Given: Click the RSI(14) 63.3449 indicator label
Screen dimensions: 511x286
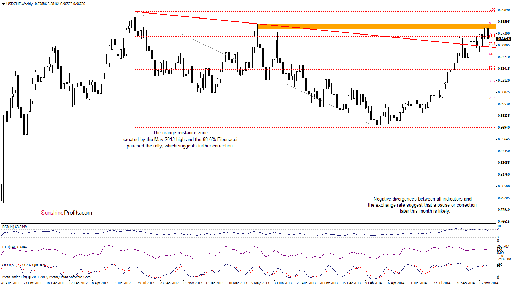Looking at the screenshot, I should 15,226.
